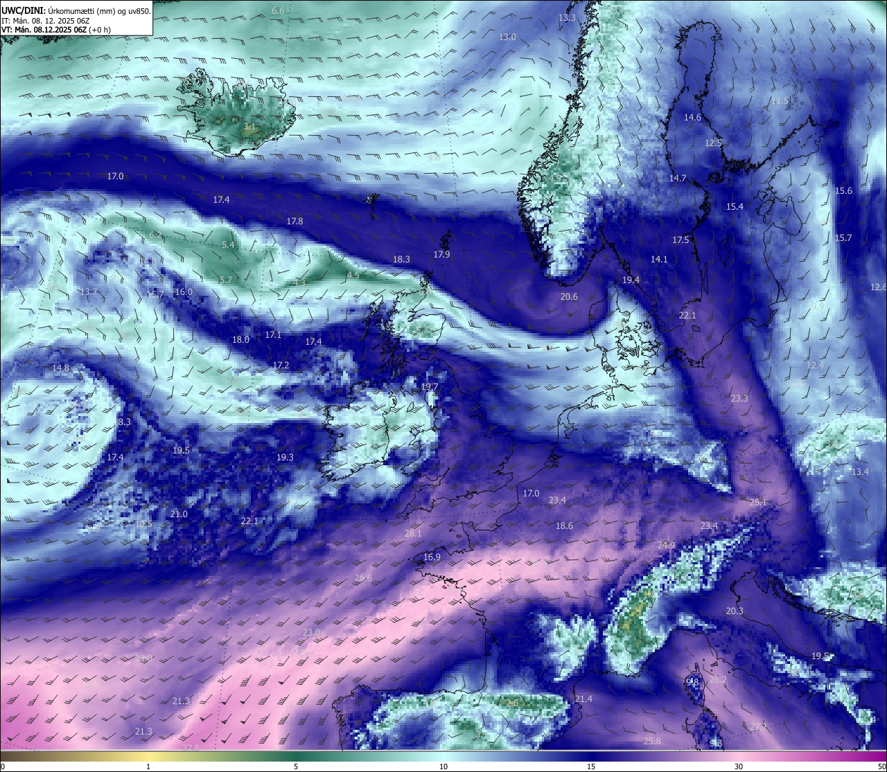Click the 13.7 value label

(x=89, y=291)
